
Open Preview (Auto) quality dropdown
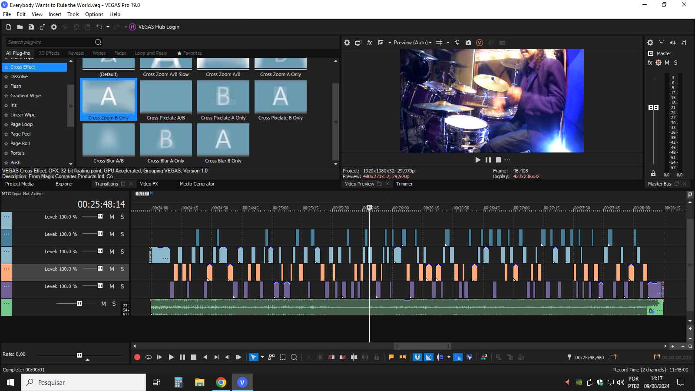[x=413, y=43]
